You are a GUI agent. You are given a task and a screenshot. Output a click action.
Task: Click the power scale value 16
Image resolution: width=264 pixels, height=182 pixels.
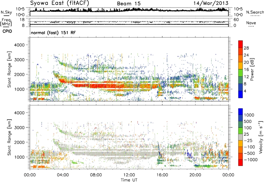[246, 70]
